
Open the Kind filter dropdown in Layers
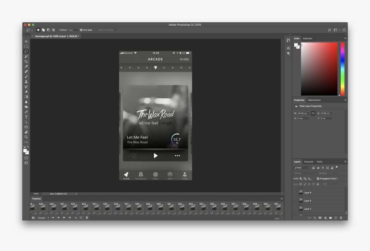[302, 168]
